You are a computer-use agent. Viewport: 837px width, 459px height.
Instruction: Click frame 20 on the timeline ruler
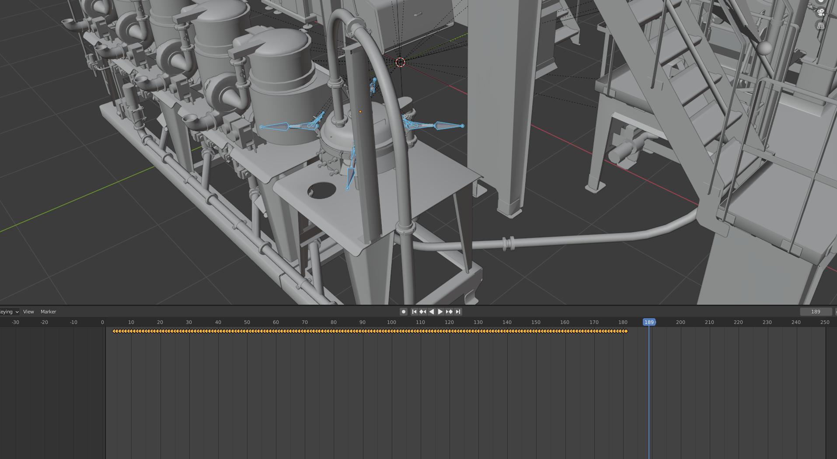point(160,322)
